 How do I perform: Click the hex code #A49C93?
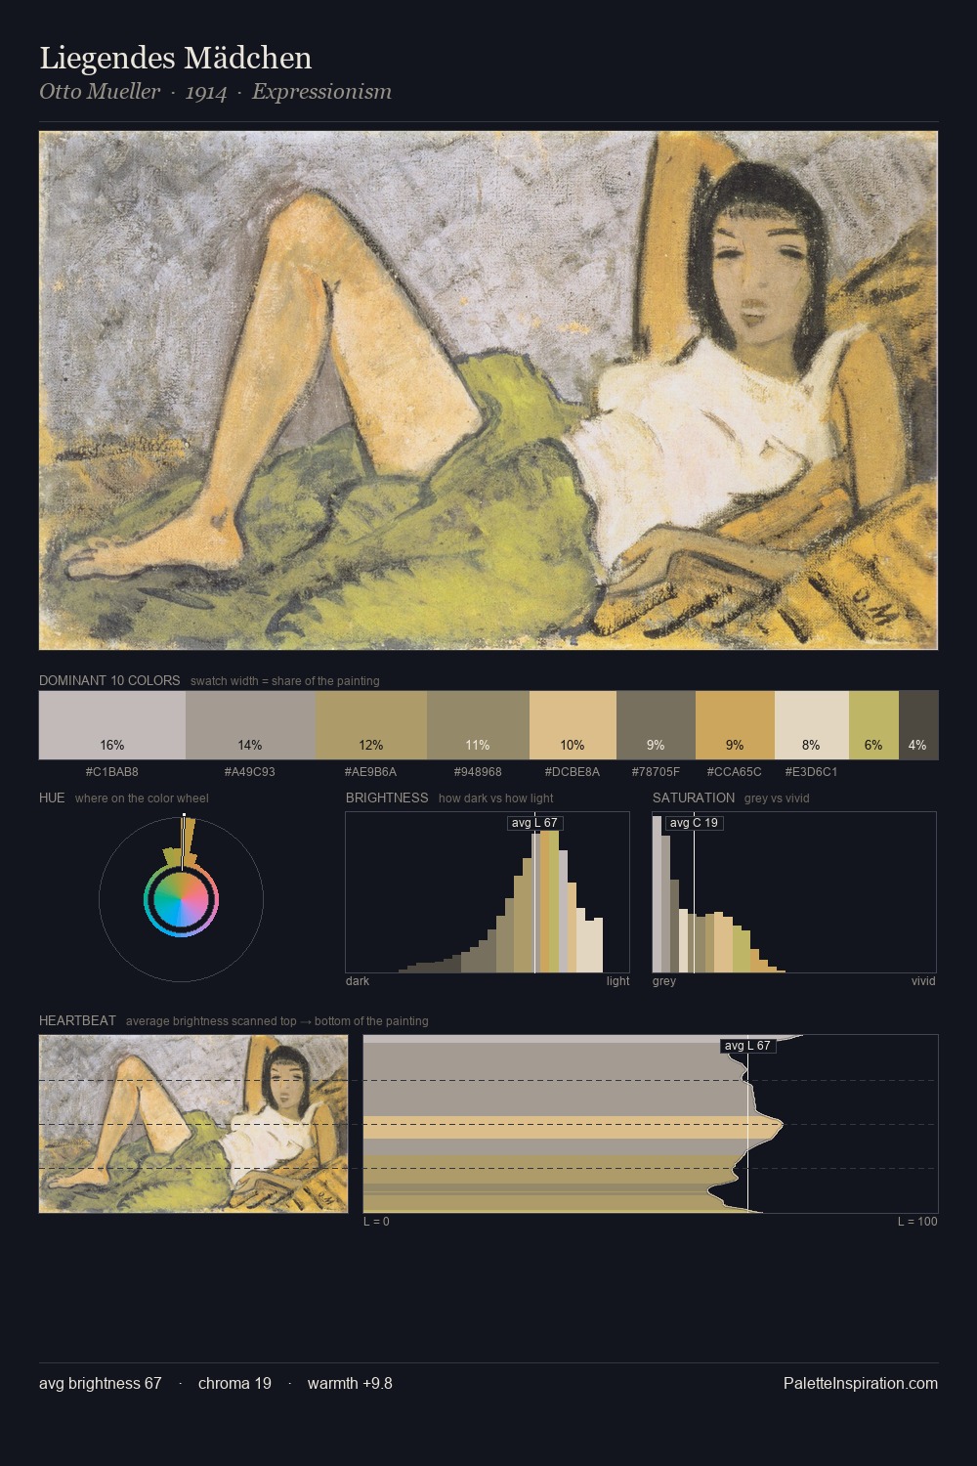(250, 772)
